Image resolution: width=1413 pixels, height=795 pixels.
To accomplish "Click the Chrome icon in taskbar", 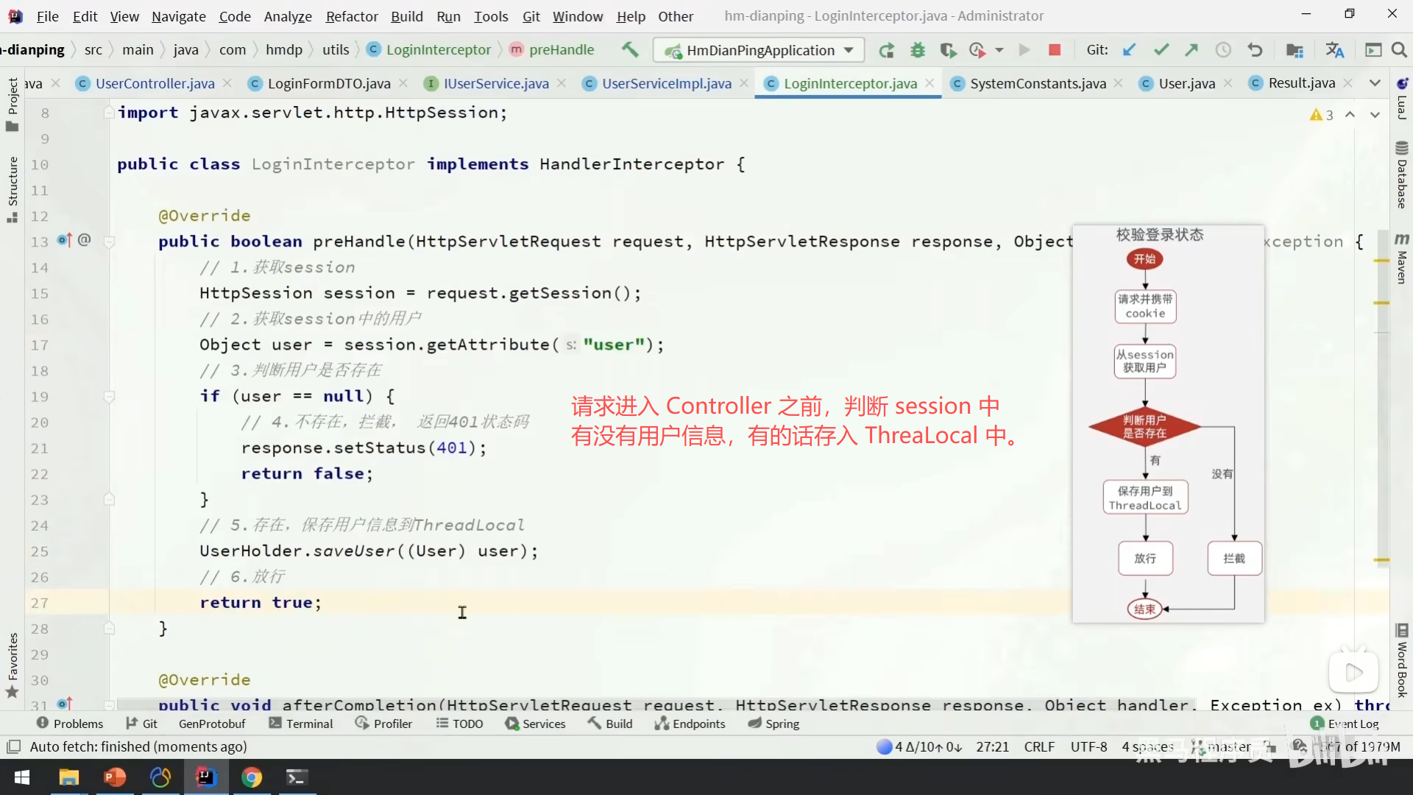I will click(252, 777).
